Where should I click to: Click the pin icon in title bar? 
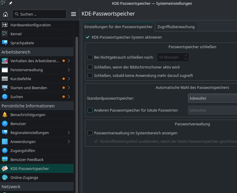[x=10, y=3]
